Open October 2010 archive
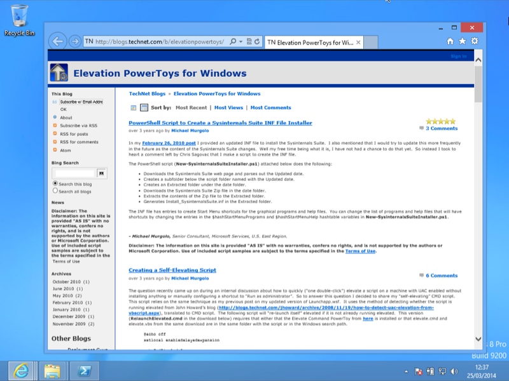The image size is (509, 381). [x=71, y=282]
